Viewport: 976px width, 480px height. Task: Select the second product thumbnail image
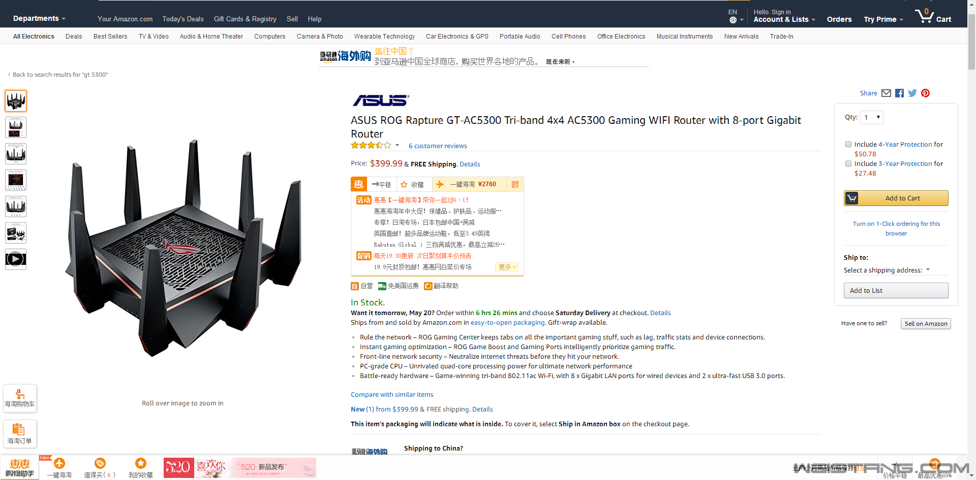[16, 127]
